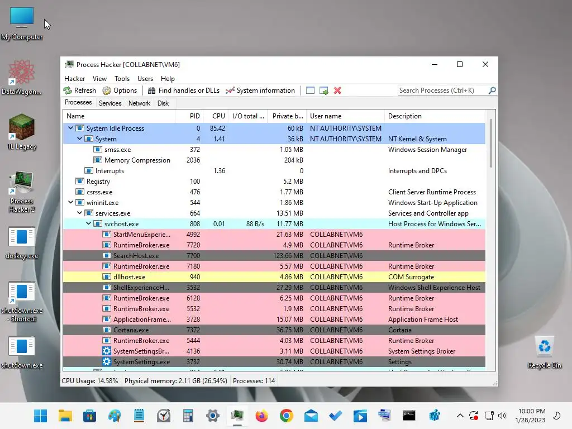
Task: Select the Cortana.exe process row
Action: pos(274,330)
